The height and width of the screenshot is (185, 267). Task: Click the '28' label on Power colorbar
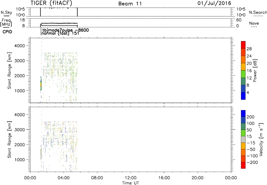(249, 49)
